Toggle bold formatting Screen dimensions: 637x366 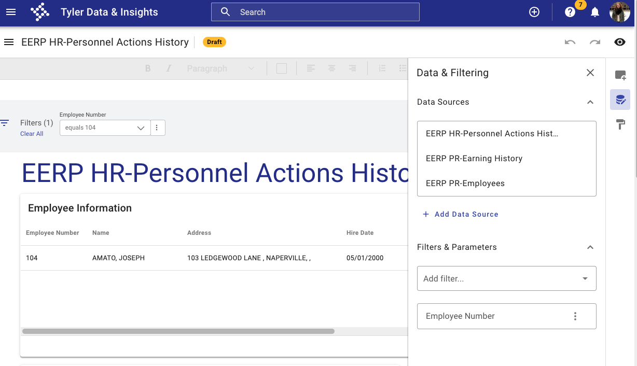[148, 68]
